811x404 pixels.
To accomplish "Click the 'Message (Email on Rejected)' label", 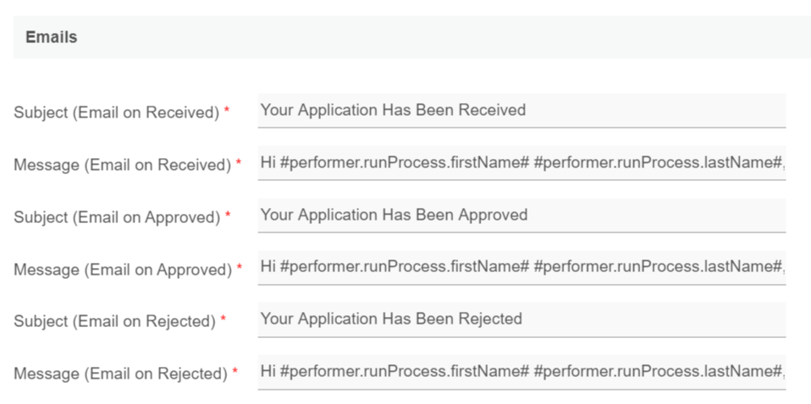I will [120, 374].
